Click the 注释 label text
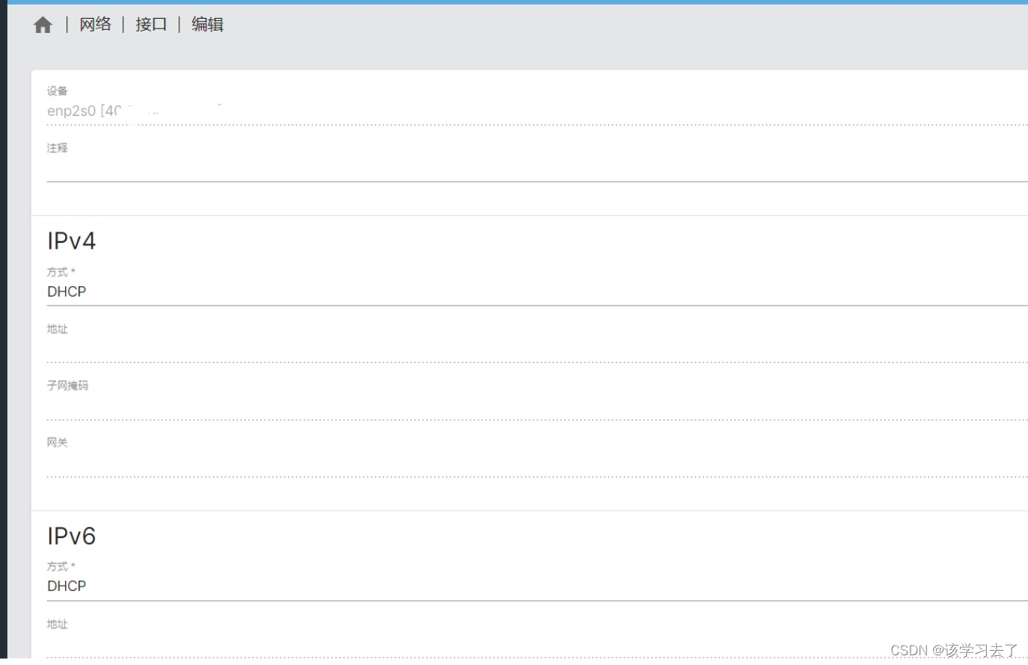Image resolution: width=1028 pixels, height=665 pixels. [58, 148]
